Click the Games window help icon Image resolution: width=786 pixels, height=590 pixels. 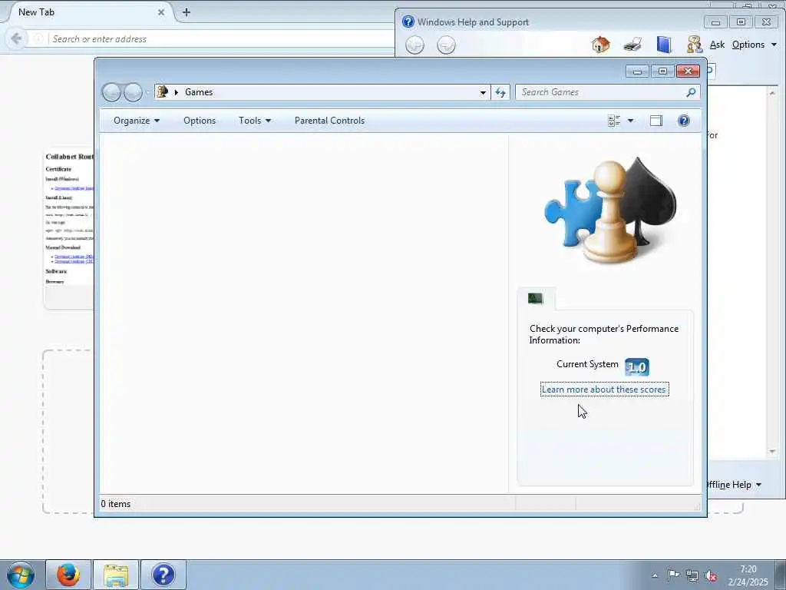[x=684, y=121]
